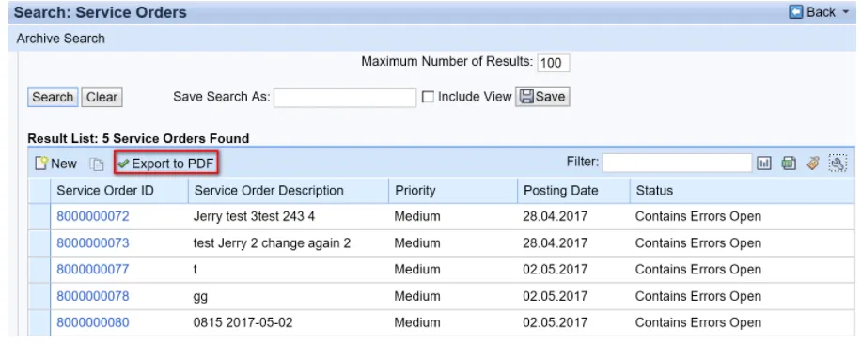
Task: Click the Posting Date column header
Action: (x=560, y=191)
